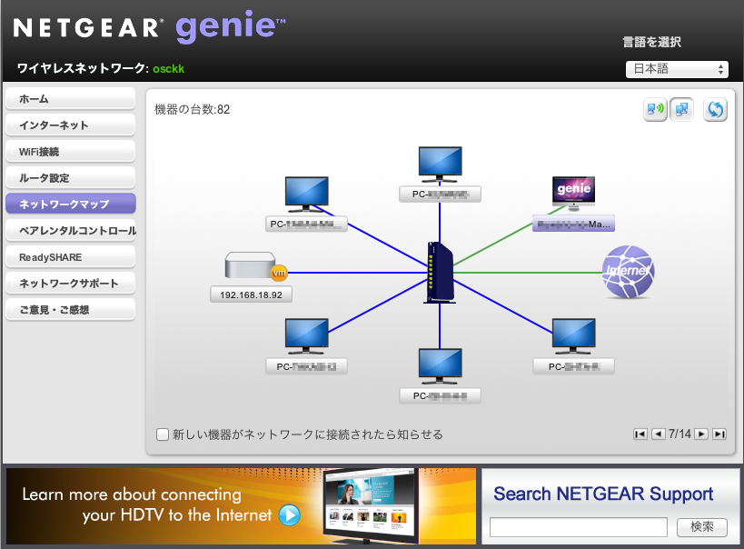
Task: Click the refresh network map icon
Action: click(x=715, y=110)
